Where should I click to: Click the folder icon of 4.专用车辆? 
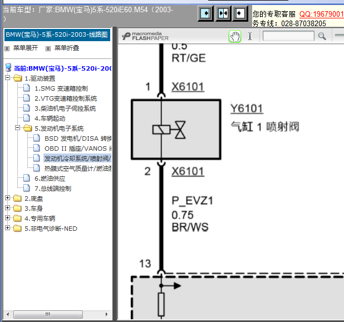pyautogui.click(x=17, y=219)
